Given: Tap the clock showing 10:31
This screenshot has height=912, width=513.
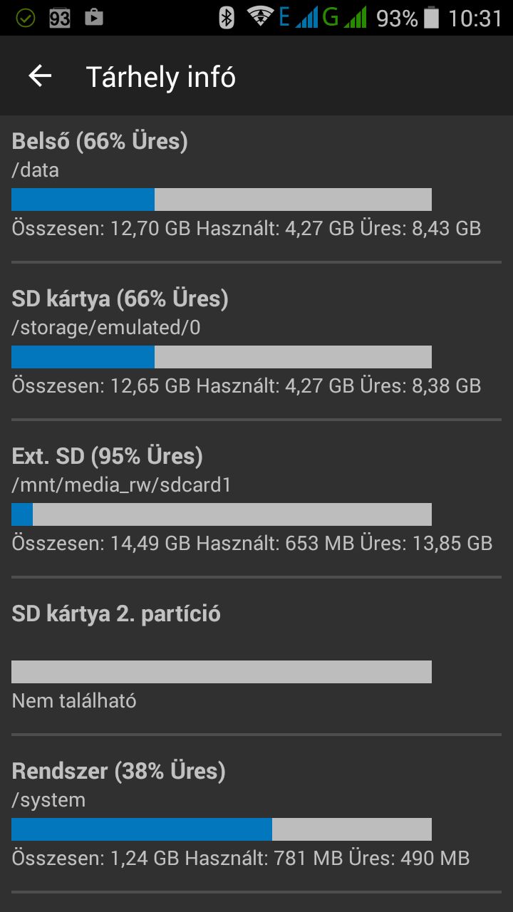Looking at the screenshot, I should [475, 18].
